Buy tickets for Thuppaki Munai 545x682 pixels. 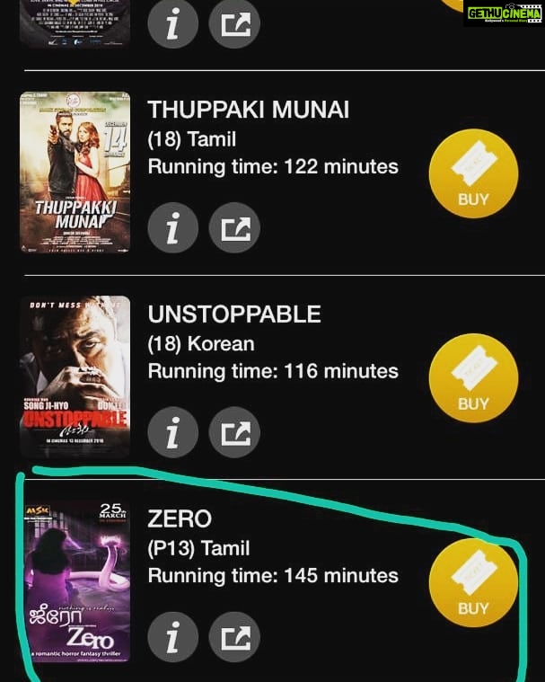(474, 173)
